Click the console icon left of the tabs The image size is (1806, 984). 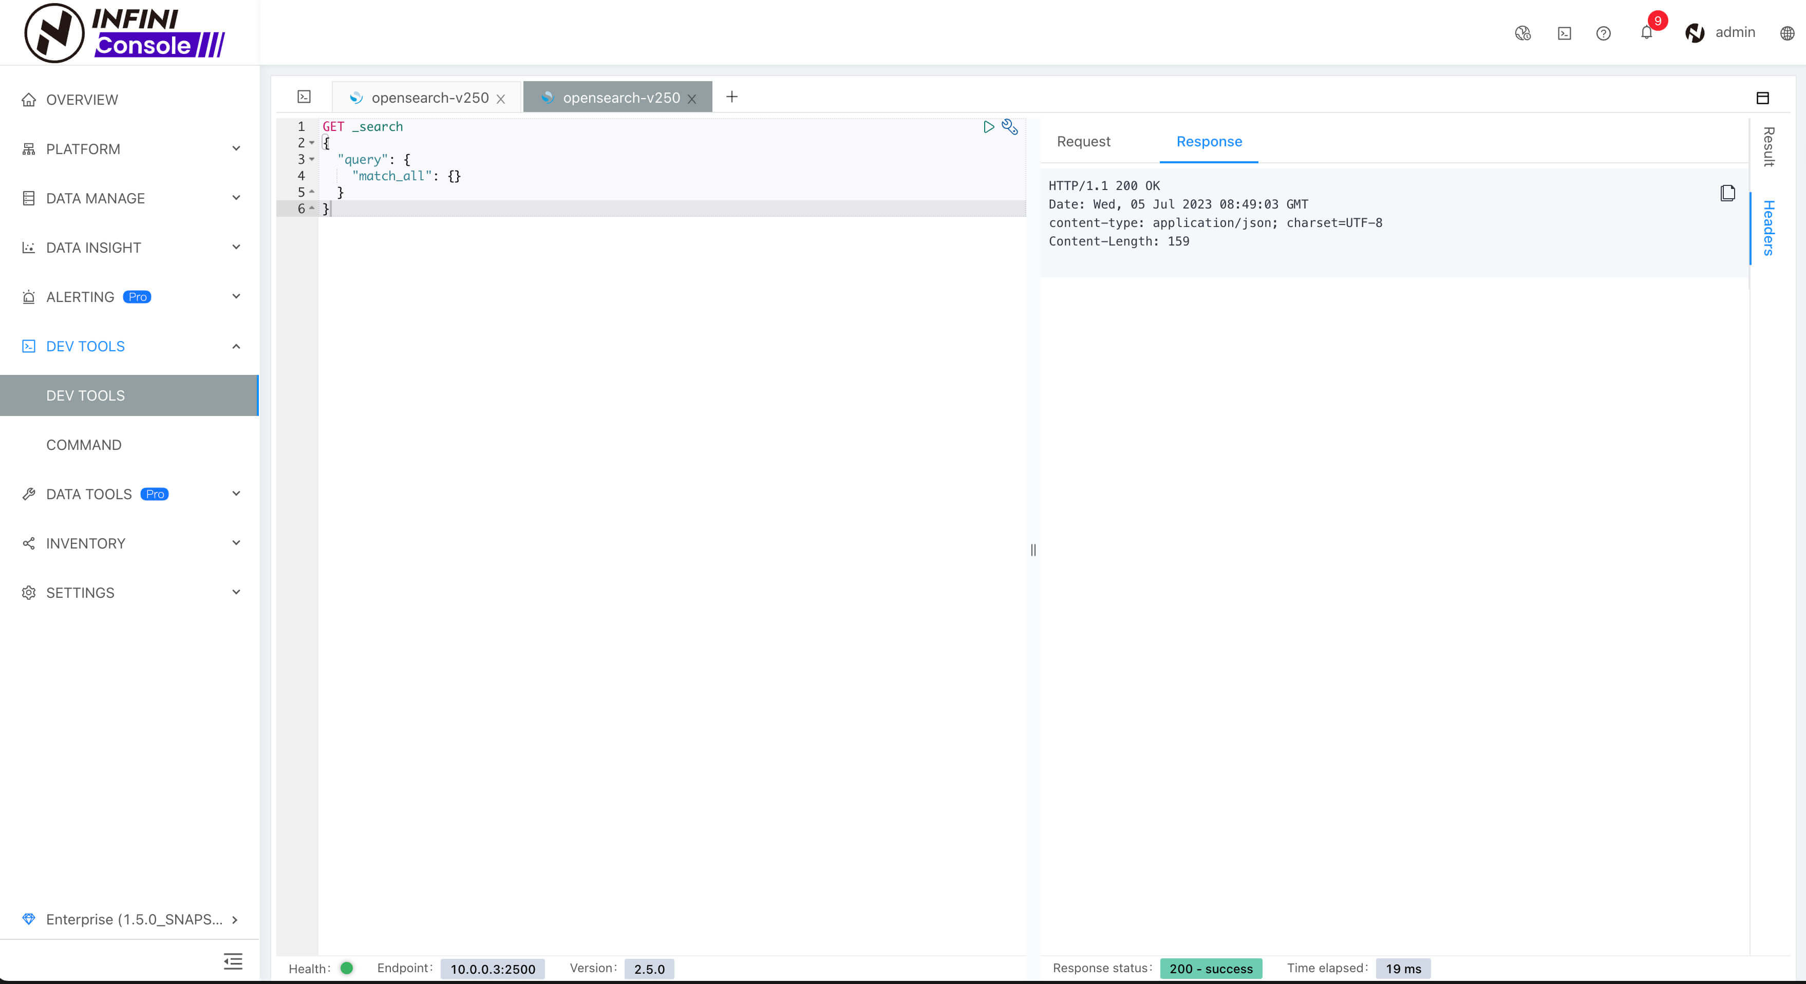click(304, 97)
